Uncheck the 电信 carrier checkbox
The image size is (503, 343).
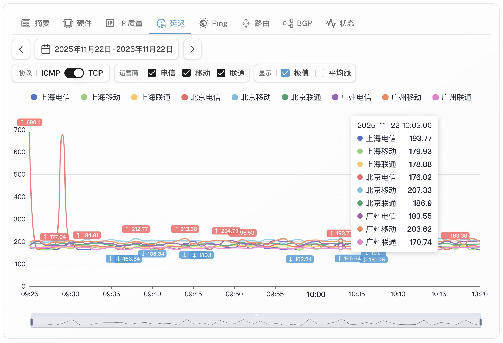[152, 73]
